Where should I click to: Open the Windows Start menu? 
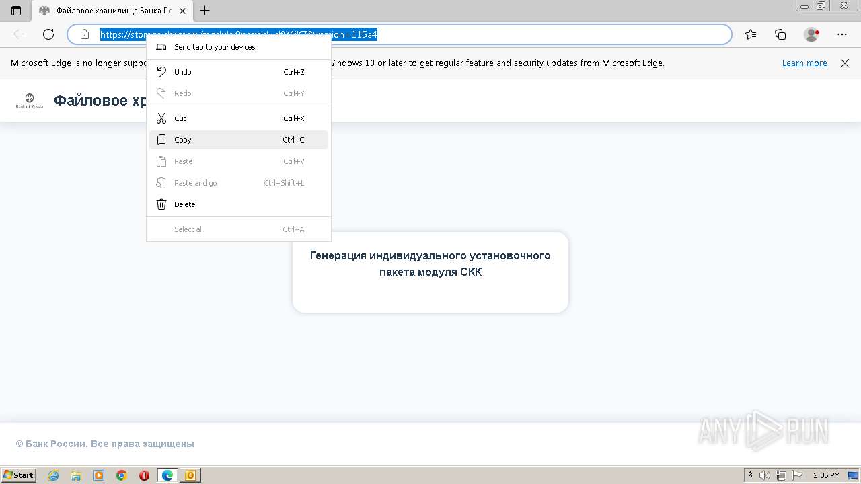click(x=18, y=475)
